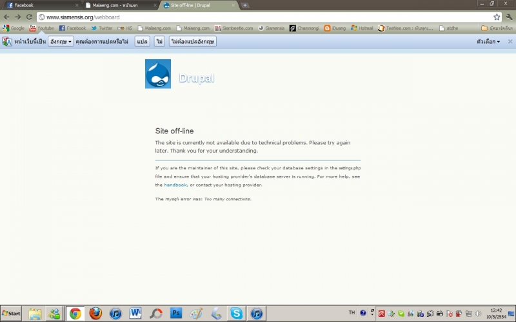Open the other bookmarks folder
This screenshot has height=322, width=516.
tap(497, 28)
